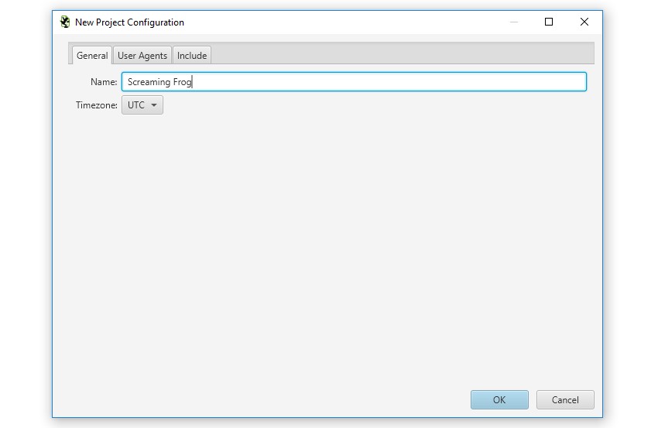
Task: Close the New Project Configuration window
Action: coord(584,22)
